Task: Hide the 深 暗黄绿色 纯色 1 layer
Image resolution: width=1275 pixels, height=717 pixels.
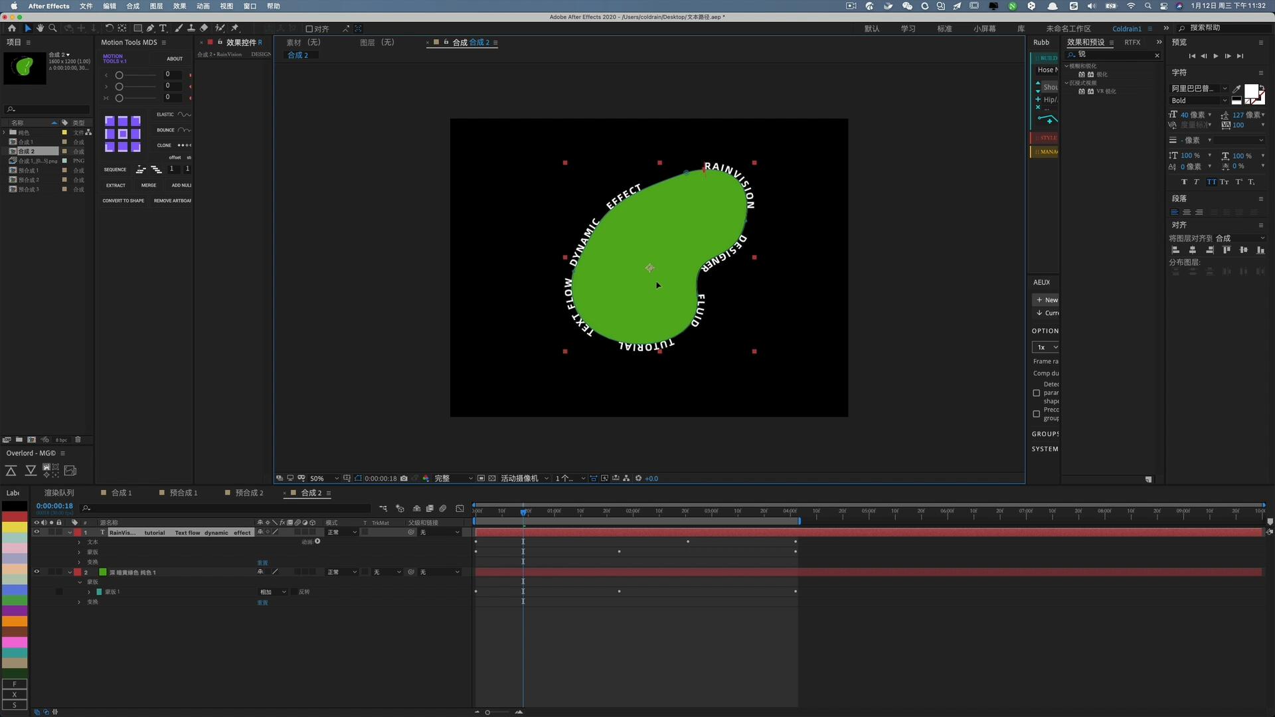Action: click(37, 572)
